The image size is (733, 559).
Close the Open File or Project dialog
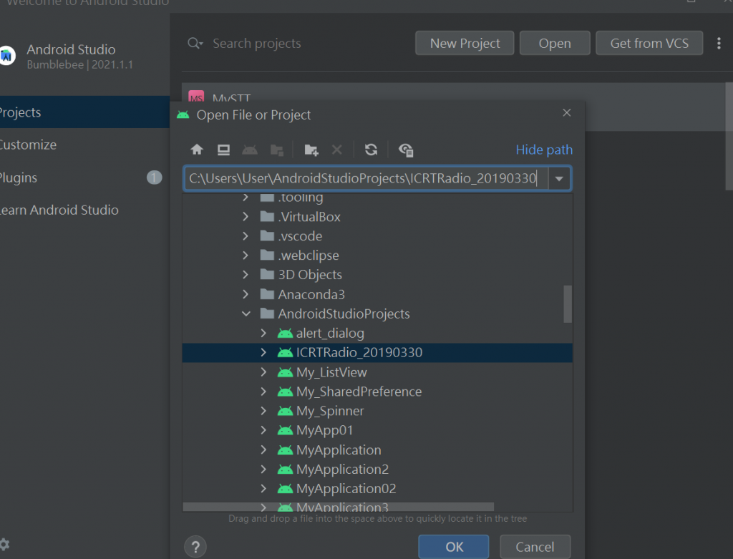click(x=567, y=112)
